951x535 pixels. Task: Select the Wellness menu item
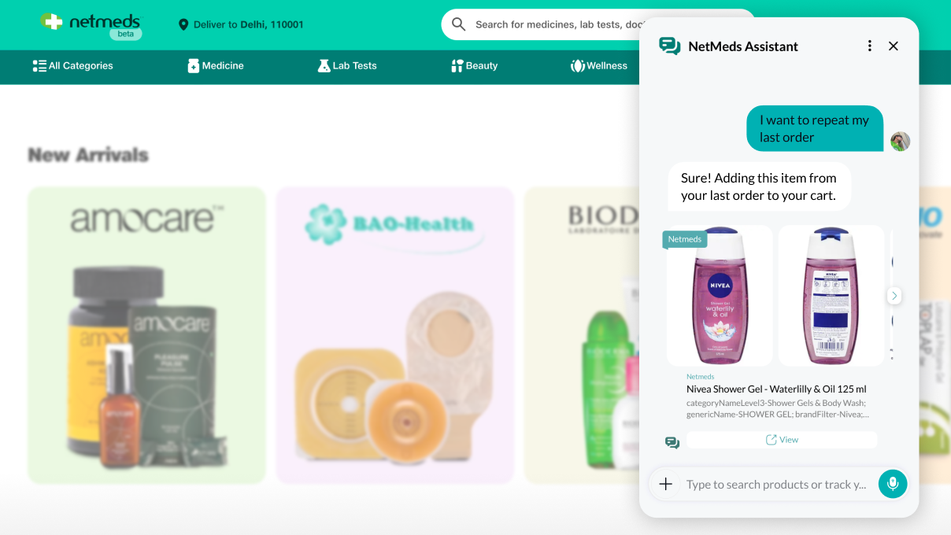(x=600, y=66)
